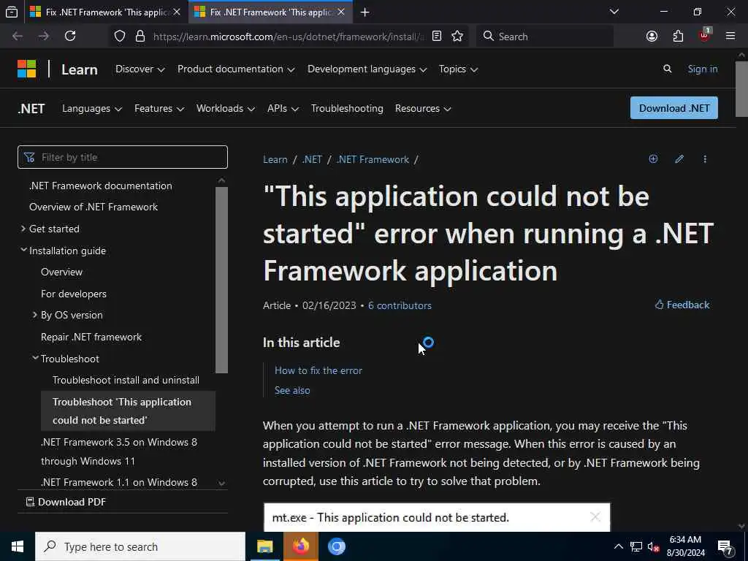Click the add to collection plus icon
Image resolution: width=748 pixels, height=561 pixels.
point(653,159)
